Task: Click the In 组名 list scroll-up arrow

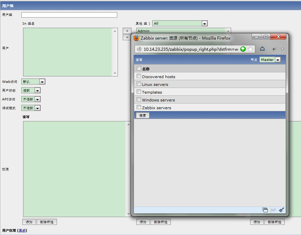Action: [115, 31]
